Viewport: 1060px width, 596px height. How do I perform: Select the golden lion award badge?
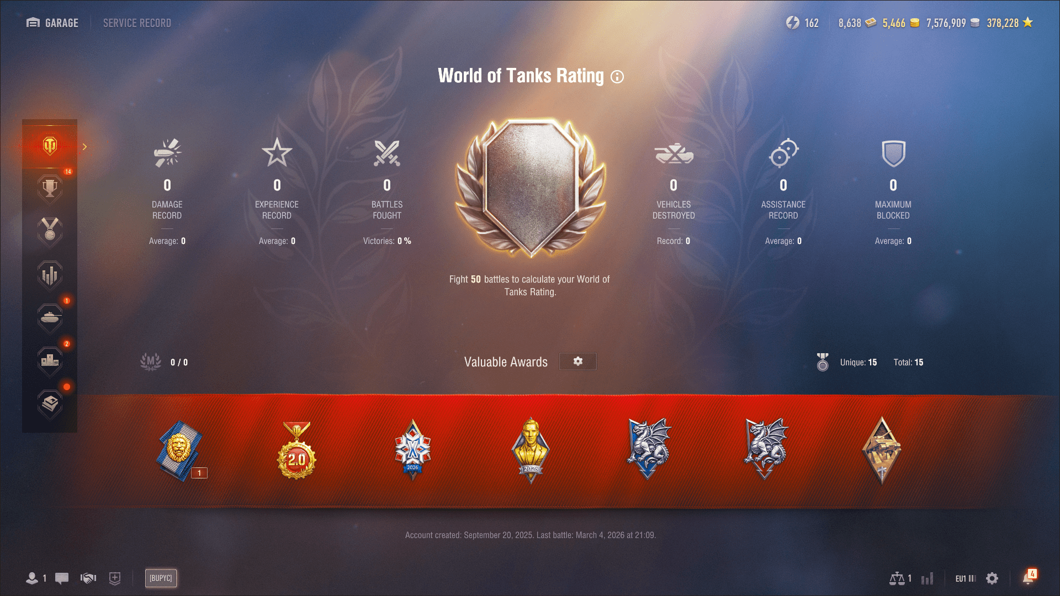(x=181, y=450)
